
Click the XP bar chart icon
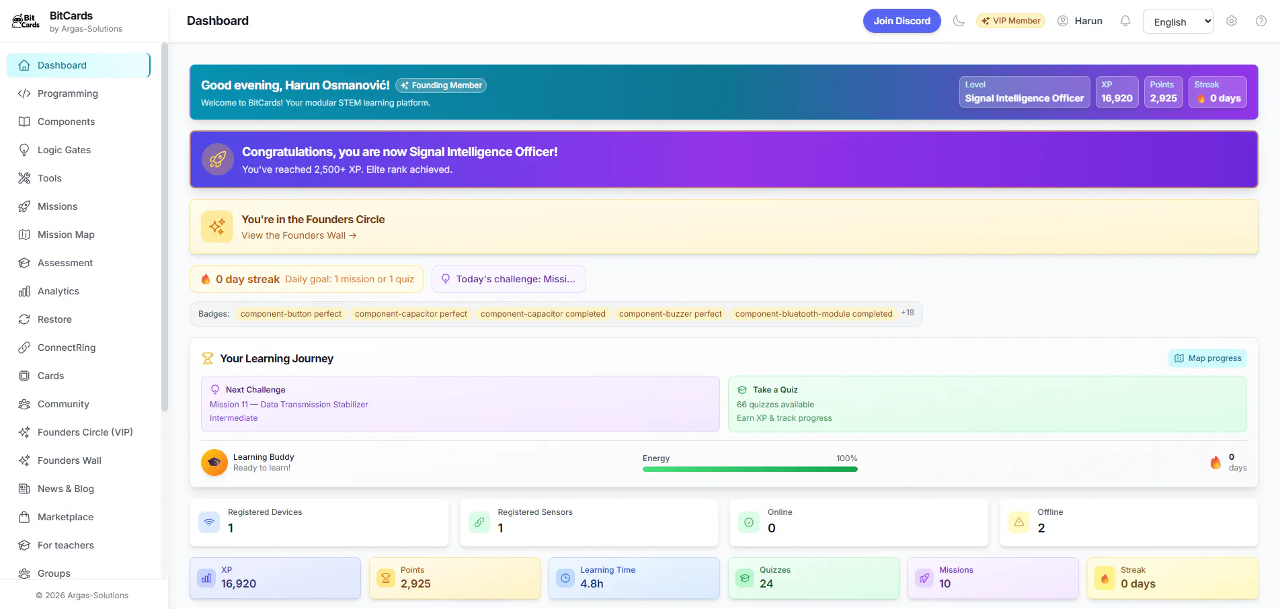pyautogui.click(x=206, y=578)
